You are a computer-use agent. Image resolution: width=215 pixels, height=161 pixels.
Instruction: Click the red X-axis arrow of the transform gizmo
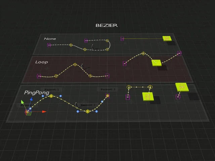pyautogui.click(x=44, y=111)
